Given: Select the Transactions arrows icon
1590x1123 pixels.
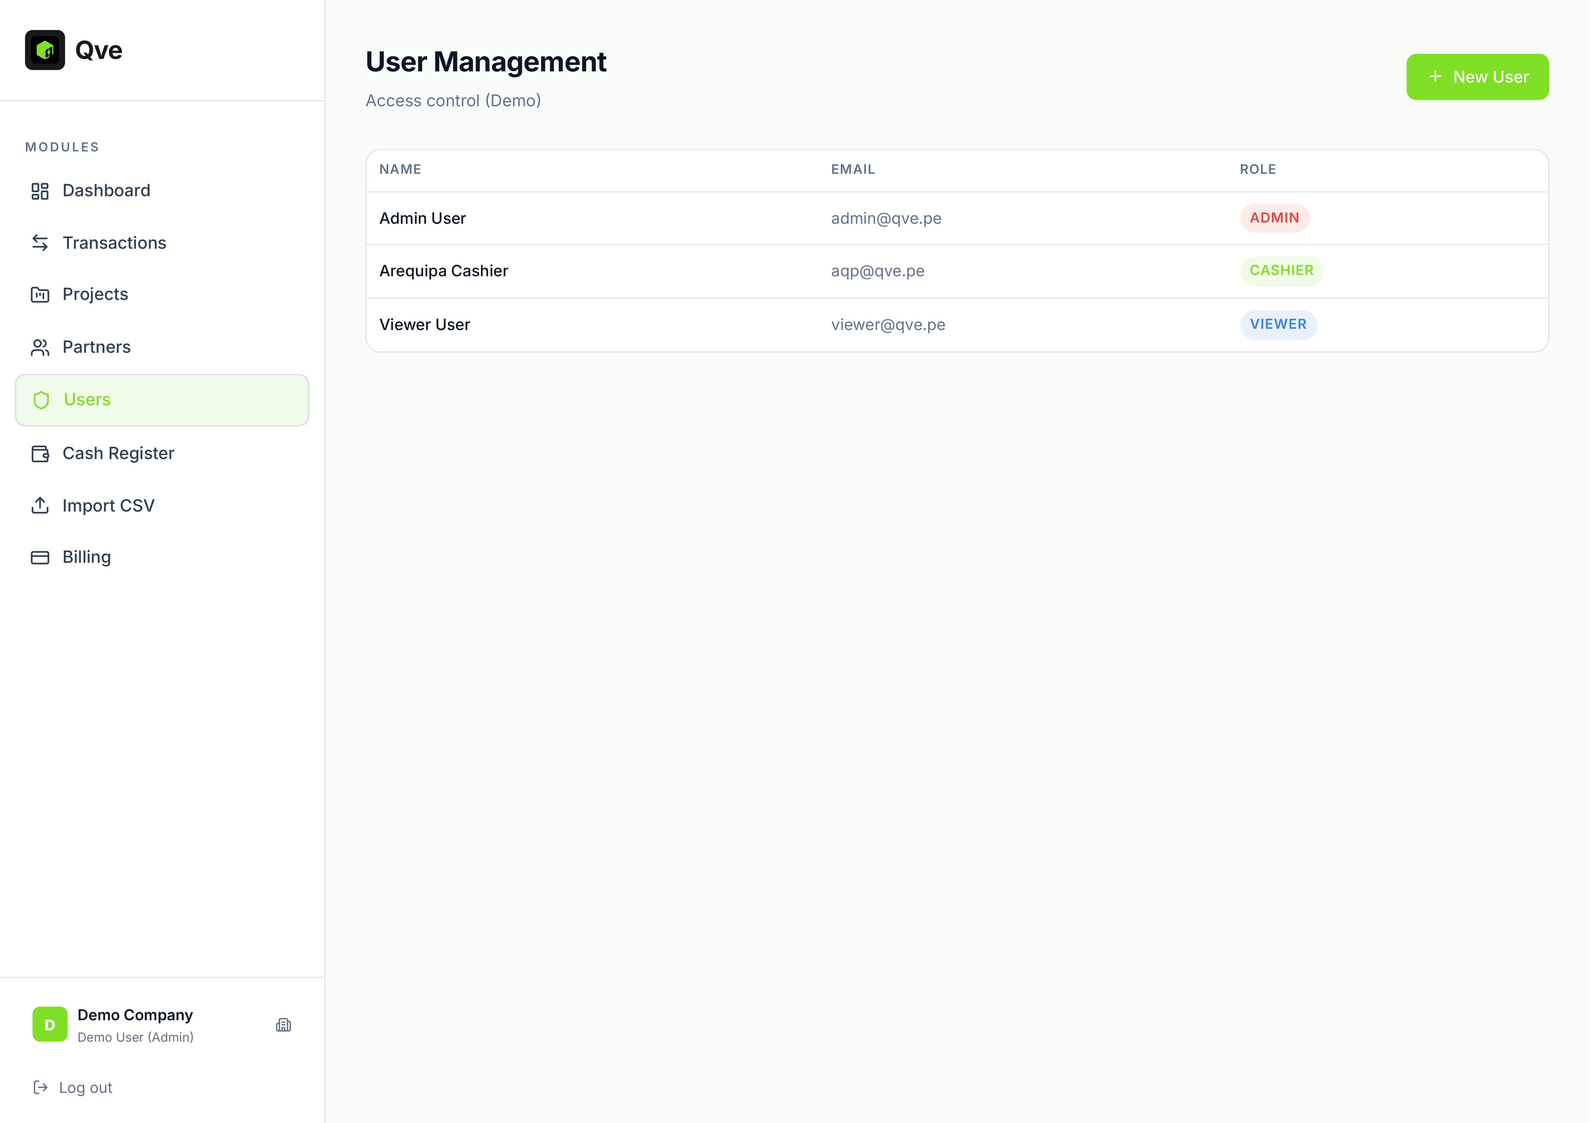Looking at the screenshot, I should [x=40, y=243].
